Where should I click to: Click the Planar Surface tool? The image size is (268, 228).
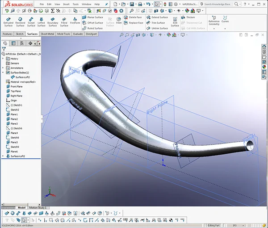coord(92,17)
